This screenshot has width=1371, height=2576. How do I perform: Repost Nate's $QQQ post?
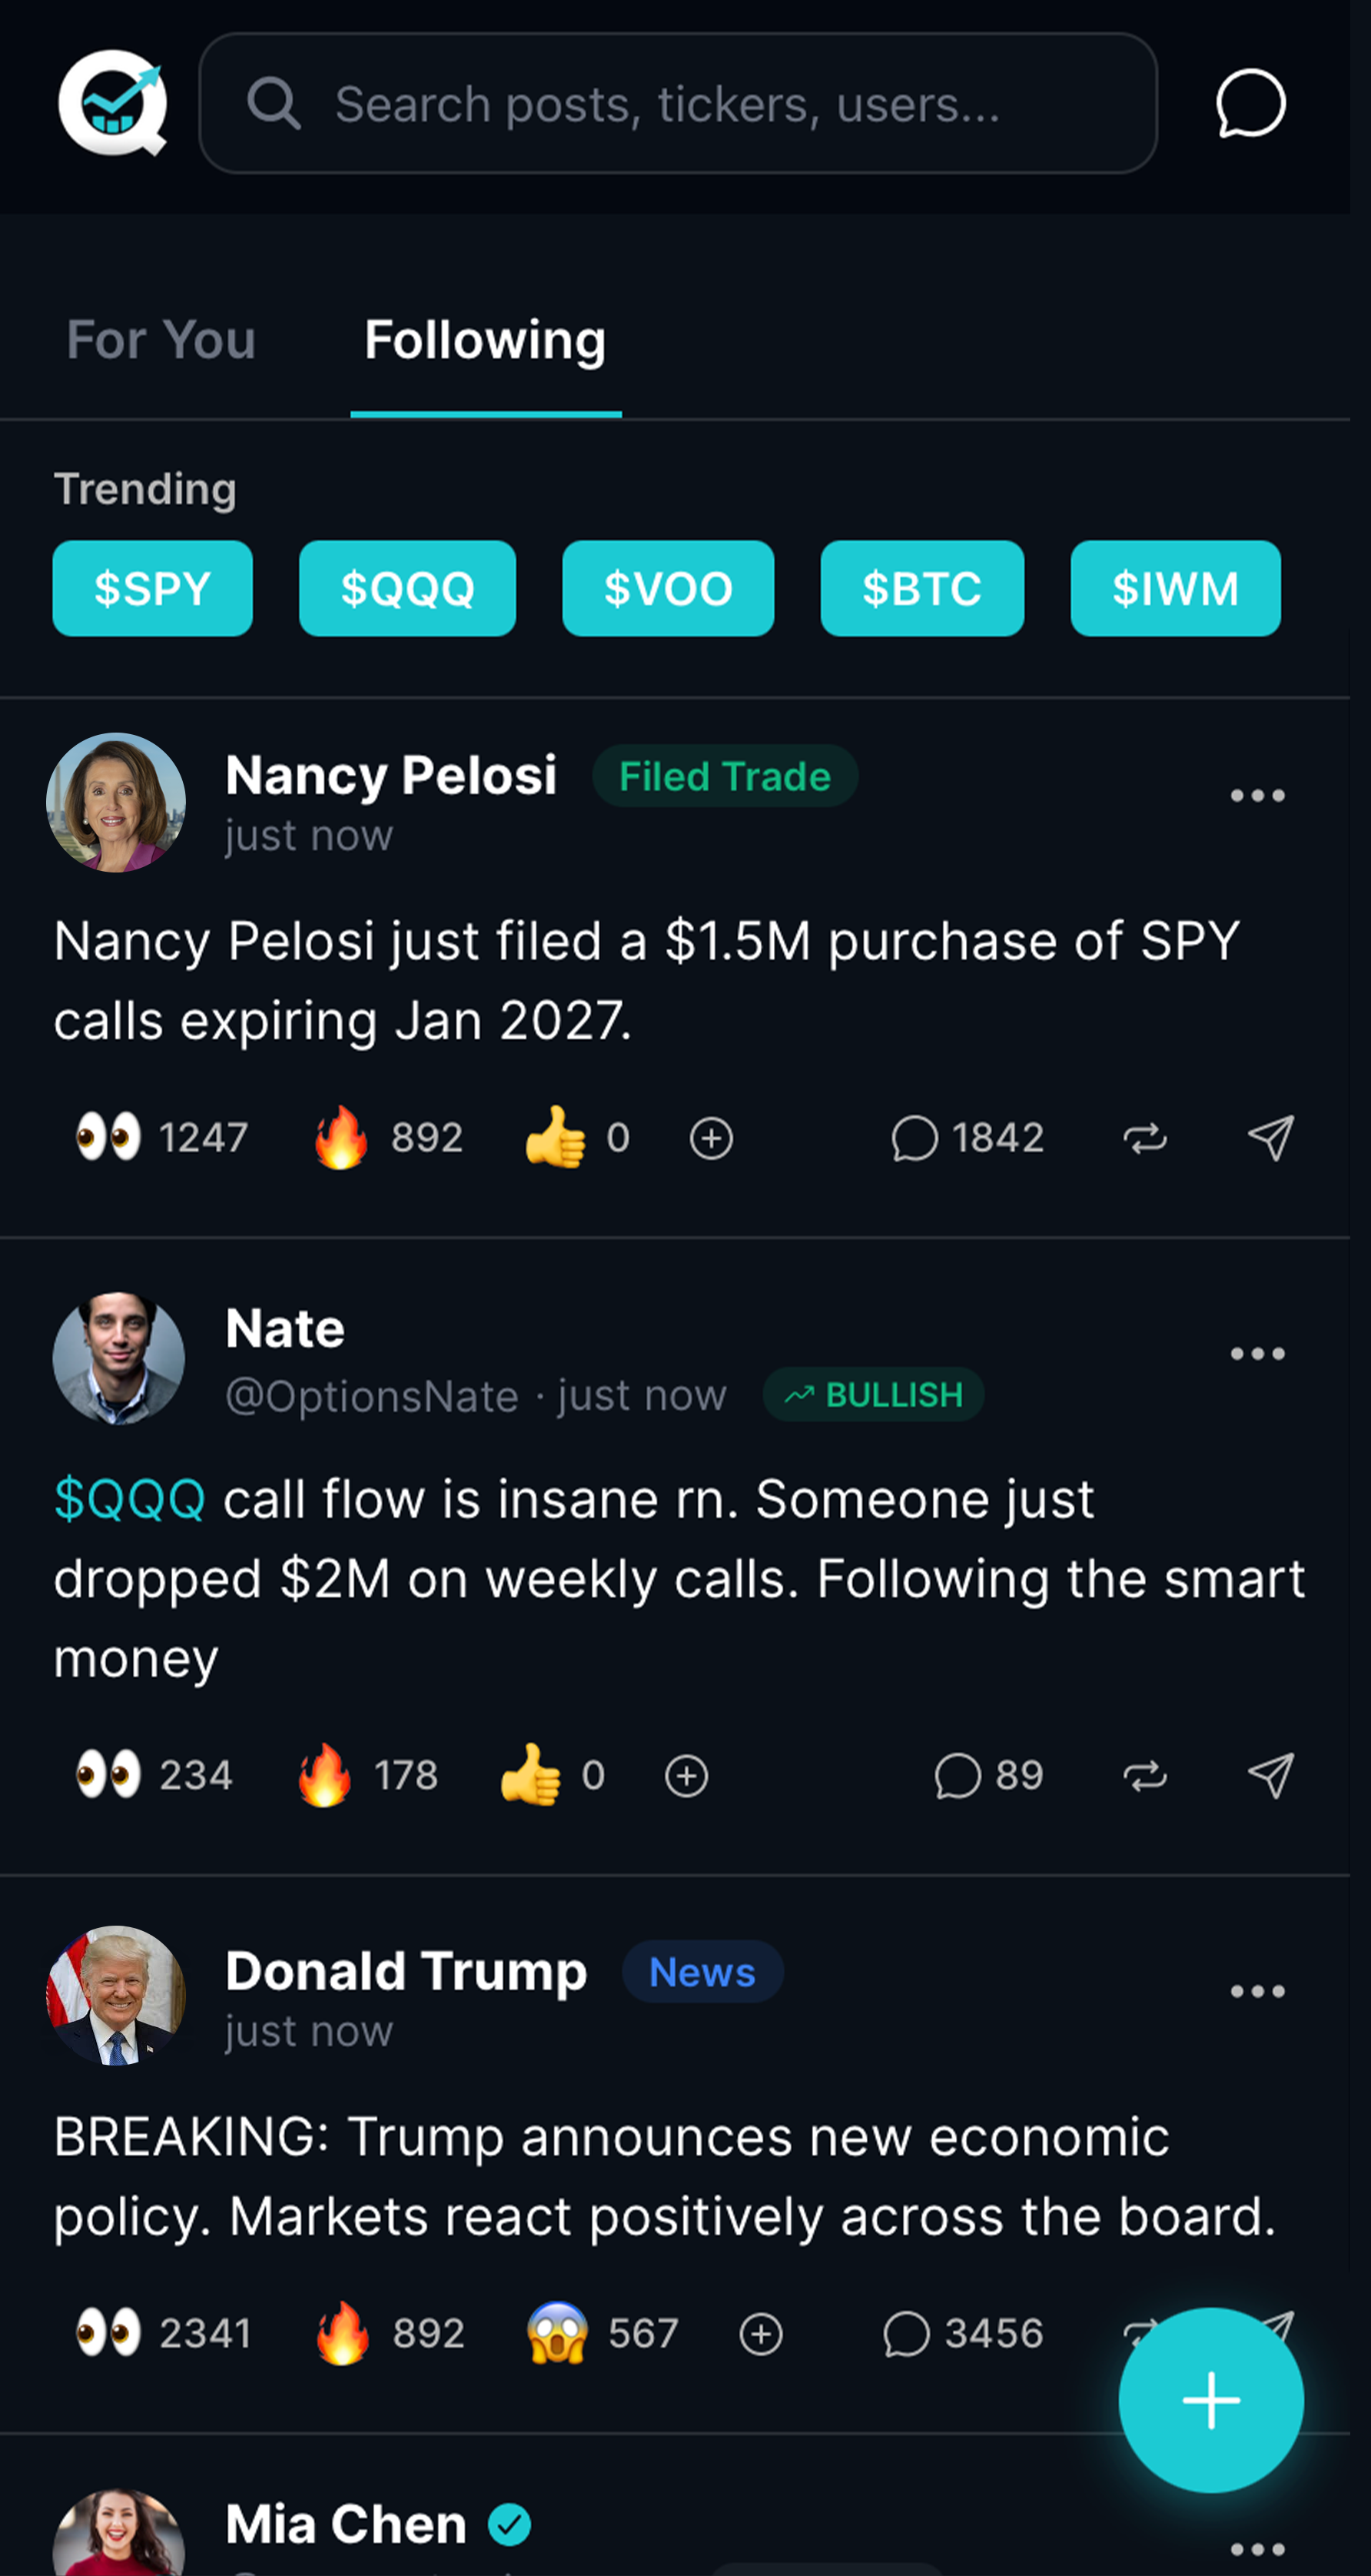(1144, 1776)
